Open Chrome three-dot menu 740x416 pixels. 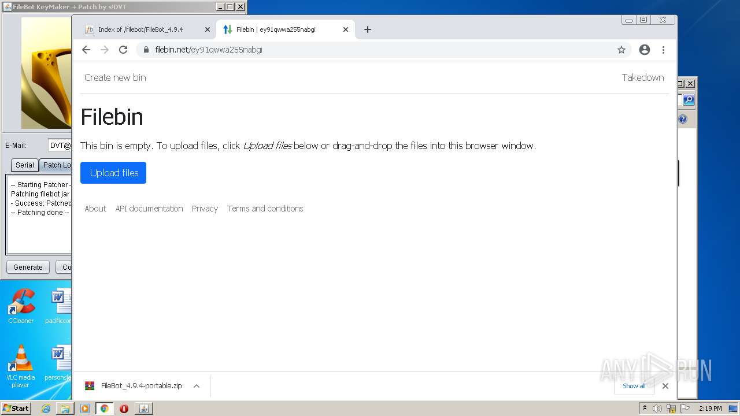(663, 50)
